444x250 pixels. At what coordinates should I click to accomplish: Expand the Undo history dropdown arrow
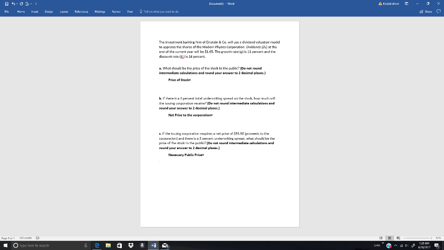(x=17, y=3)
